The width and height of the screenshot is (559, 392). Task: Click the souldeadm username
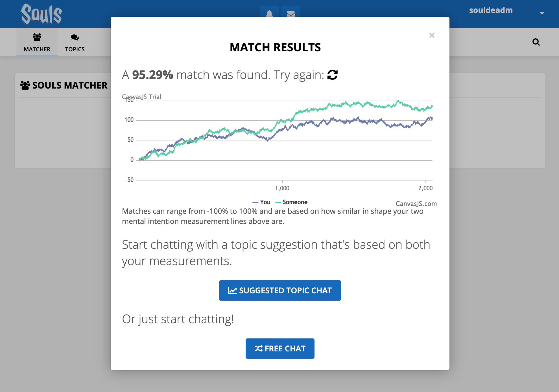click(491, 10)
